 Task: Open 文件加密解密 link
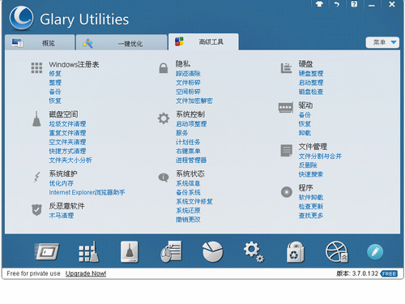pos(194,101)
